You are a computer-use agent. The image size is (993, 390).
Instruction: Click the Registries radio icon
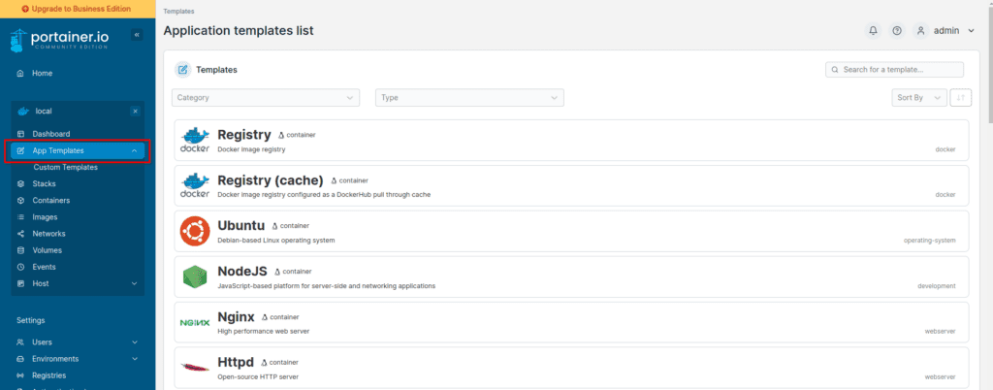20,375
